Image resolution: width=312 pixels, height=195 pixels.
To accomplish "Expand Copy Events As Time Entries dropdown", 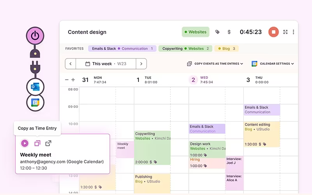I will coord(215,64).
